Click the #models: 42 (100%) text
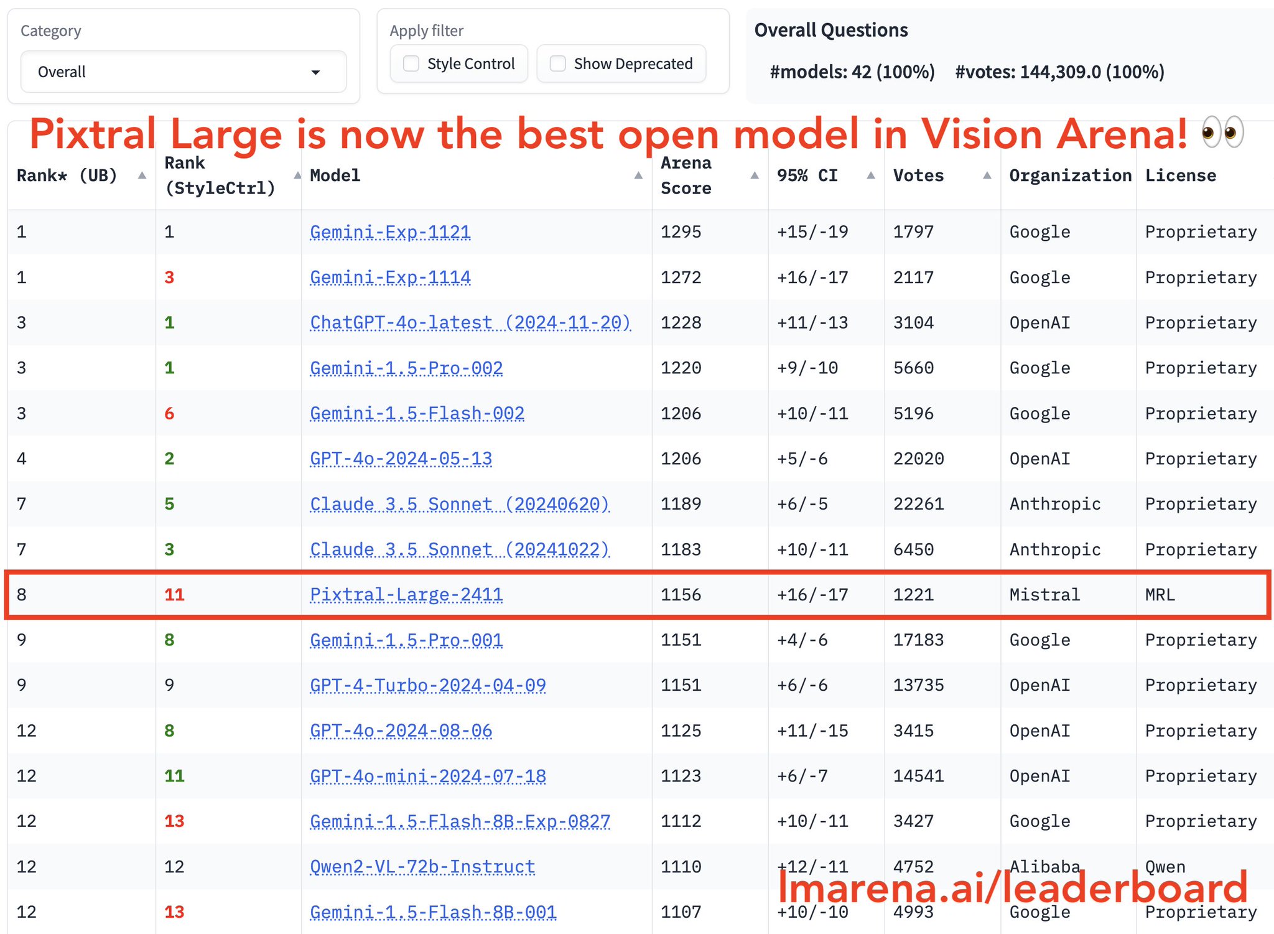 tap(852, 72)
